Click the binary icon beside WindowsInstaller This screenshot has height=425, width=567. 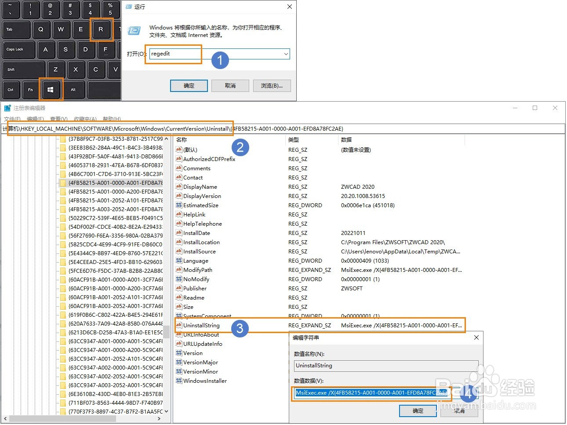pyautogui.click(x=178, y=381)
